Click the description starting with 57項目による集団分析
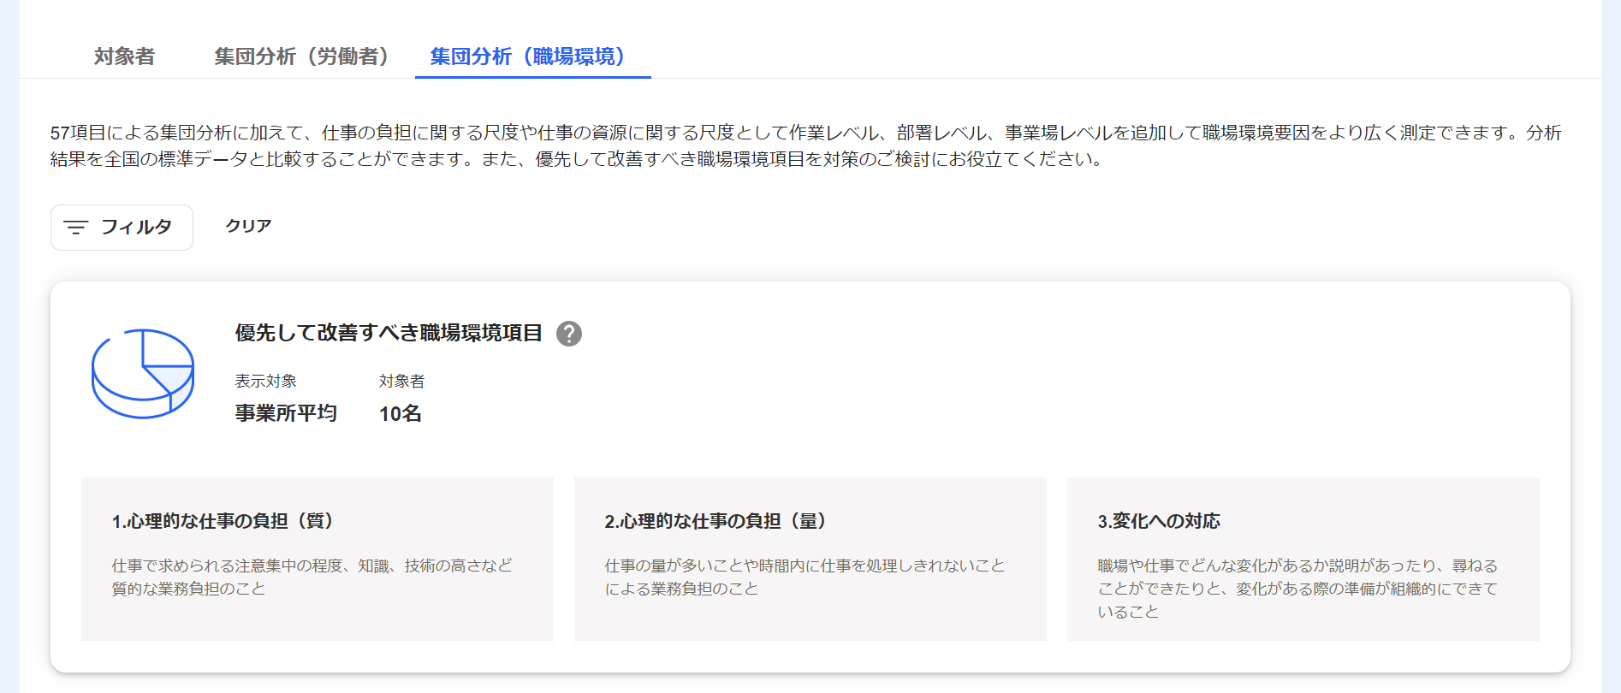1621x693 pixels. 806,145
